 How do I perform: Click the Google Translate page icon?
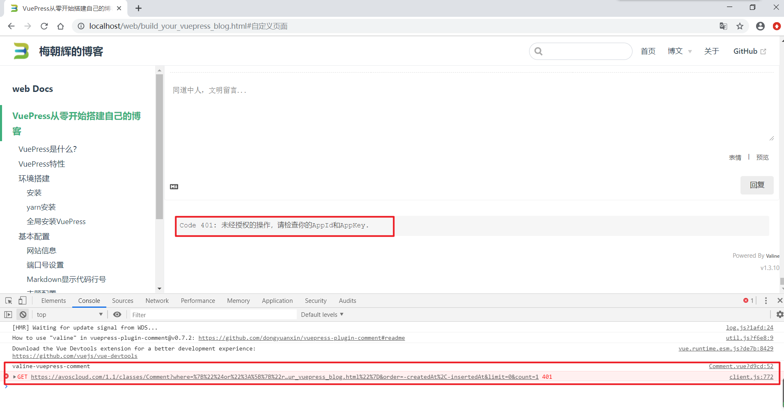[723, 26]
